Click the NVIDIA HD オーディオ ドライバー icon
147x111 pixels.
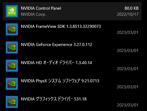pos(12,66)
